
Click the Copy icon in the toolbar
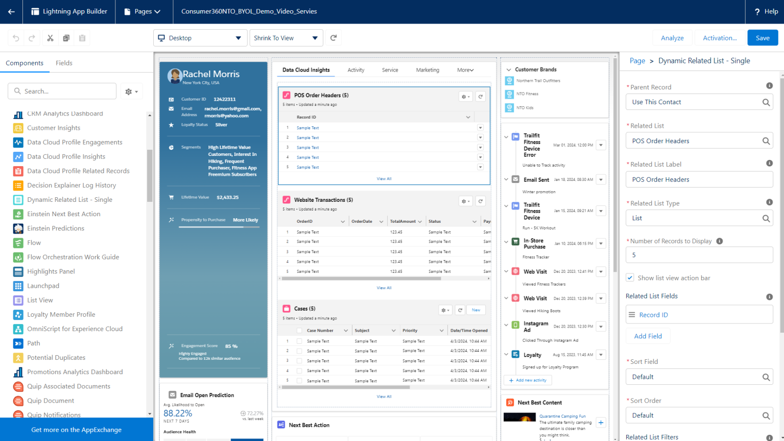pos(66,37)
